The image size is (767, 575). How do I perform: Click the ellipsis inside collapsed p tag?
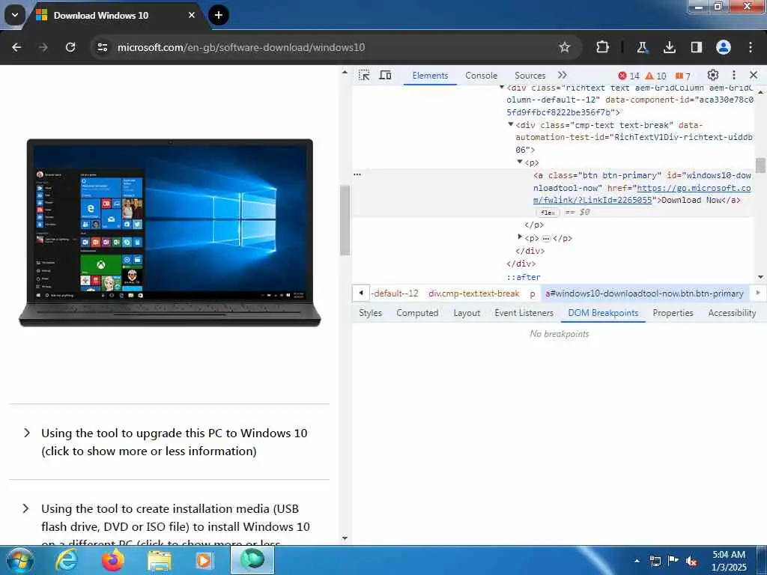[x=546, y=239]
